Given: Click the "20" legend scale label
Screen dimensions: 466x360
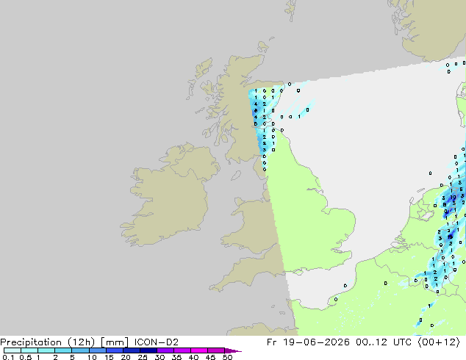Looking at the screenshot, I should coord(126,357).
